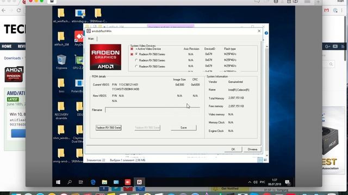Open the xmrig-amd folder on desktop

pos(61,155)
